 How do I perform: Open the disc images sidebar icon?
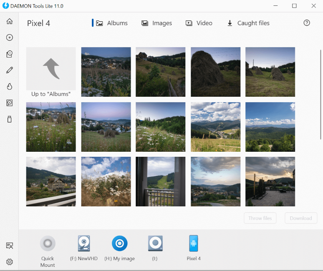(10, 38)
